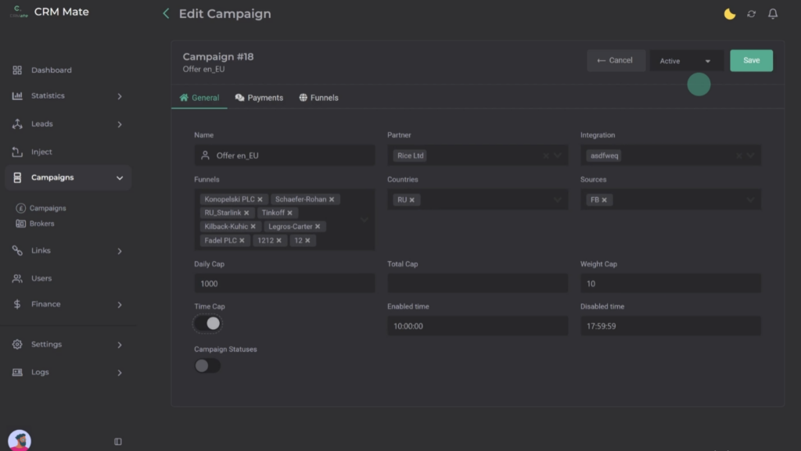Switch to the Payments tab
This screenshot has height=451, width=801.
pyautogui.click(x=259, y=98)
